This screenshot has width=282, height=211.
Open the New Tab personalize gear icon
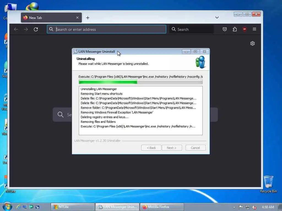[253, 43]
